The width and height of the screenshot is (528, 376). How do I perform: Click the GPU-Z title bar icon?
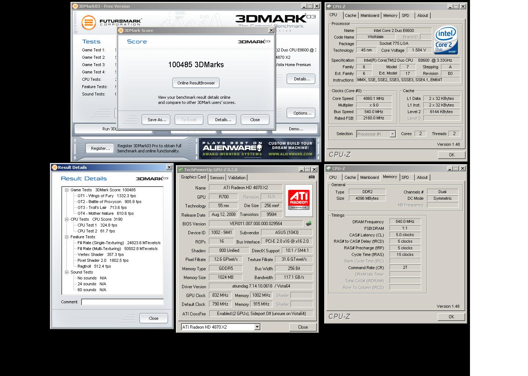point(180,170)
